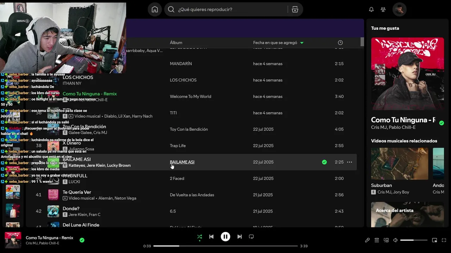
Task: Go to Spotify Home
Action: 155,9
